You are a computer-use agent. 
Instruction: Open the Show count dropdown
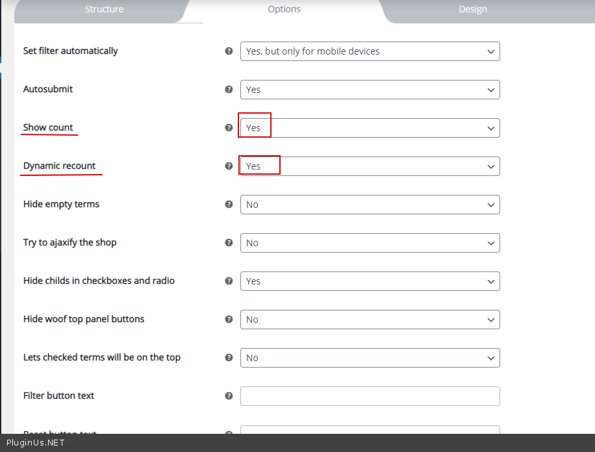click(x=370, y=128)
